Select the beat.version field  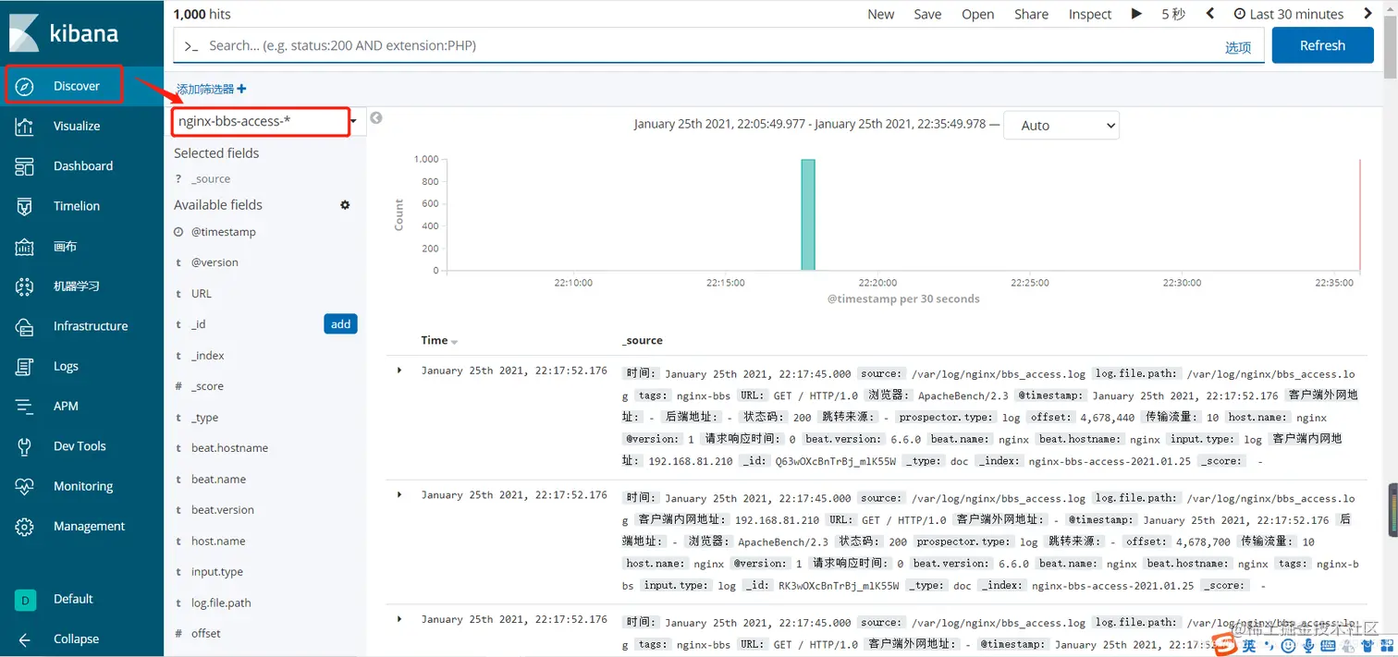tap(223, 510)
